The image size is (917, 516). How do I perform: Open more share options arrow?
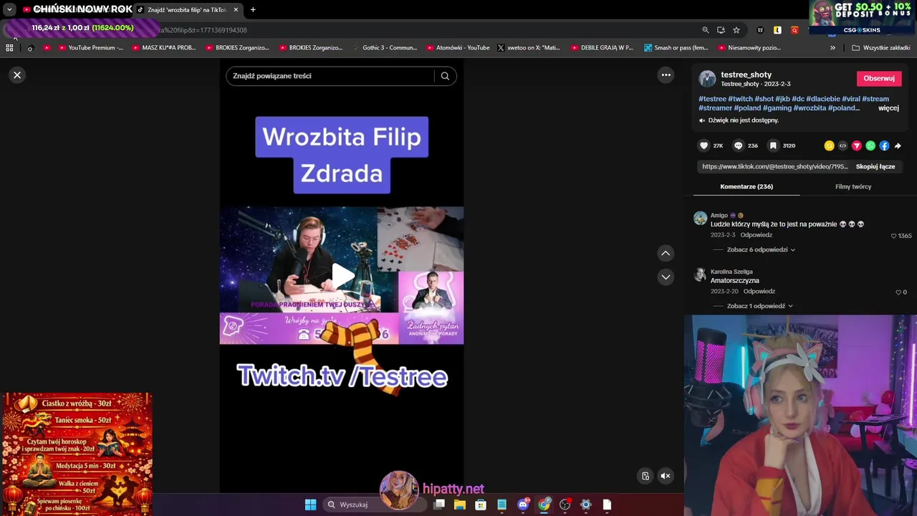point(898,145)
